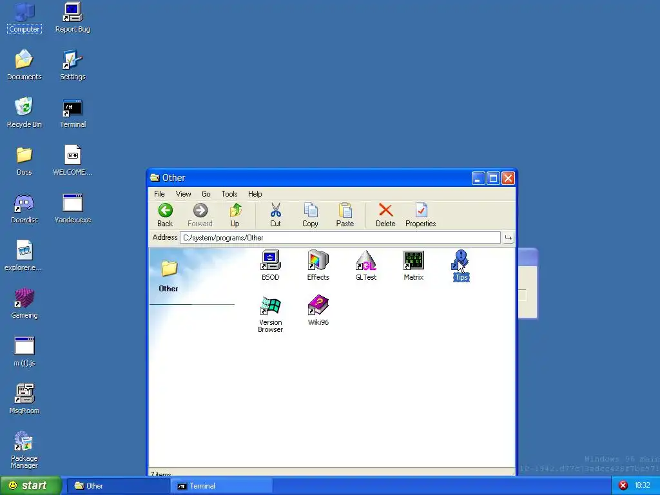Open the Documents desktop folder

24,65
